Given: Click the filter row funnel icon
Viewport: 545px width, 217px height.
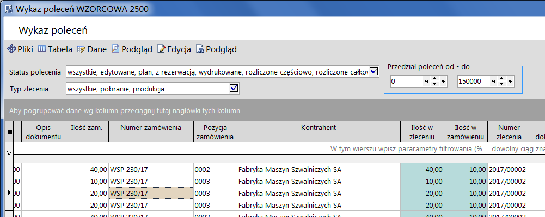Looking at the screenshot, I should 9,152.
